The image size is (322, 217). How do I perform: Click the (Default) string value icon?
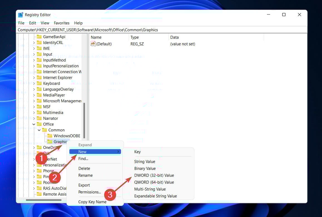(x=93, y=44)
